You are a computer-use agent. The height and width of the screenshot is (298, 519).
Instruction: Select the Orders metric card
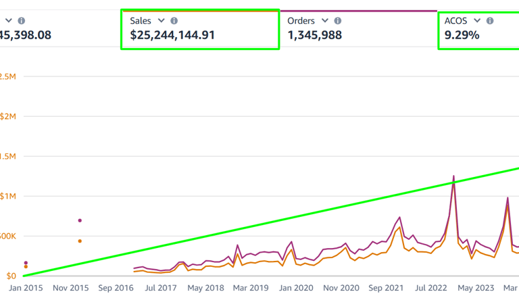coord(359,30)
